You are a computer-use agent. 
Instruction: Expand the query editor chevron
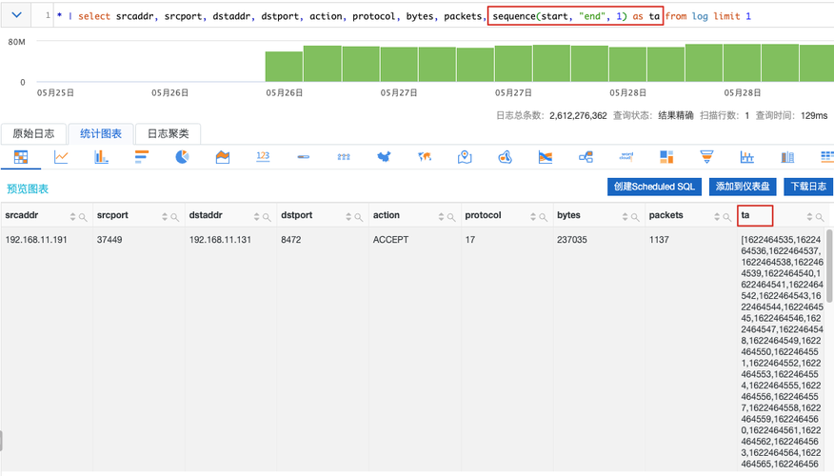(x=16, y=15)
